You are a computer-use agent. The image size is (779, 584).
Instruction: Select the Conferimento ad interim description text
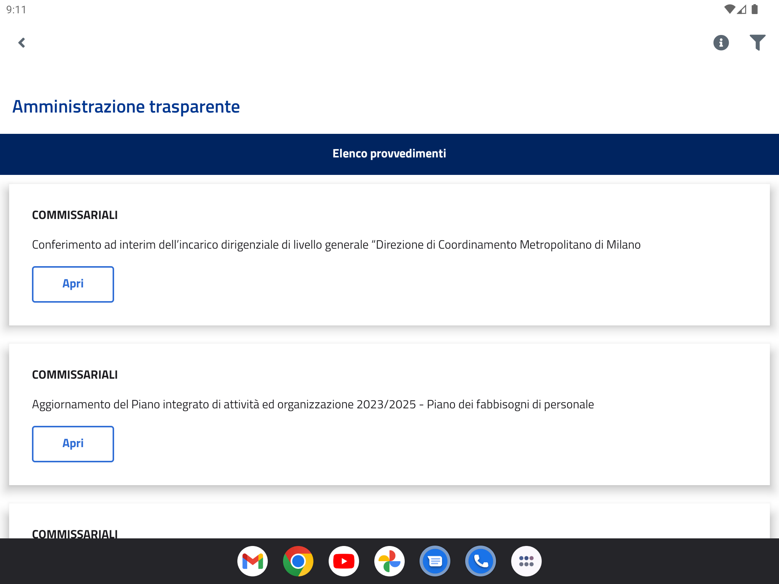coord(336,245)
